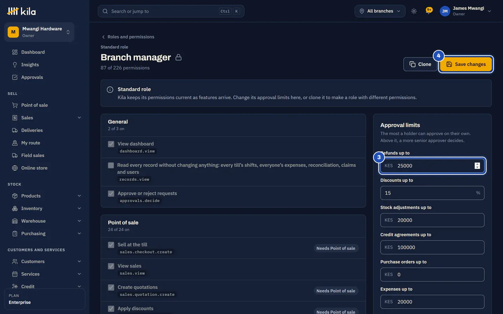Image resolution: width=503 pixels, height=314 pixels.
Task: Click the Refunds up to number stepper
Action: tap(477, 166)
